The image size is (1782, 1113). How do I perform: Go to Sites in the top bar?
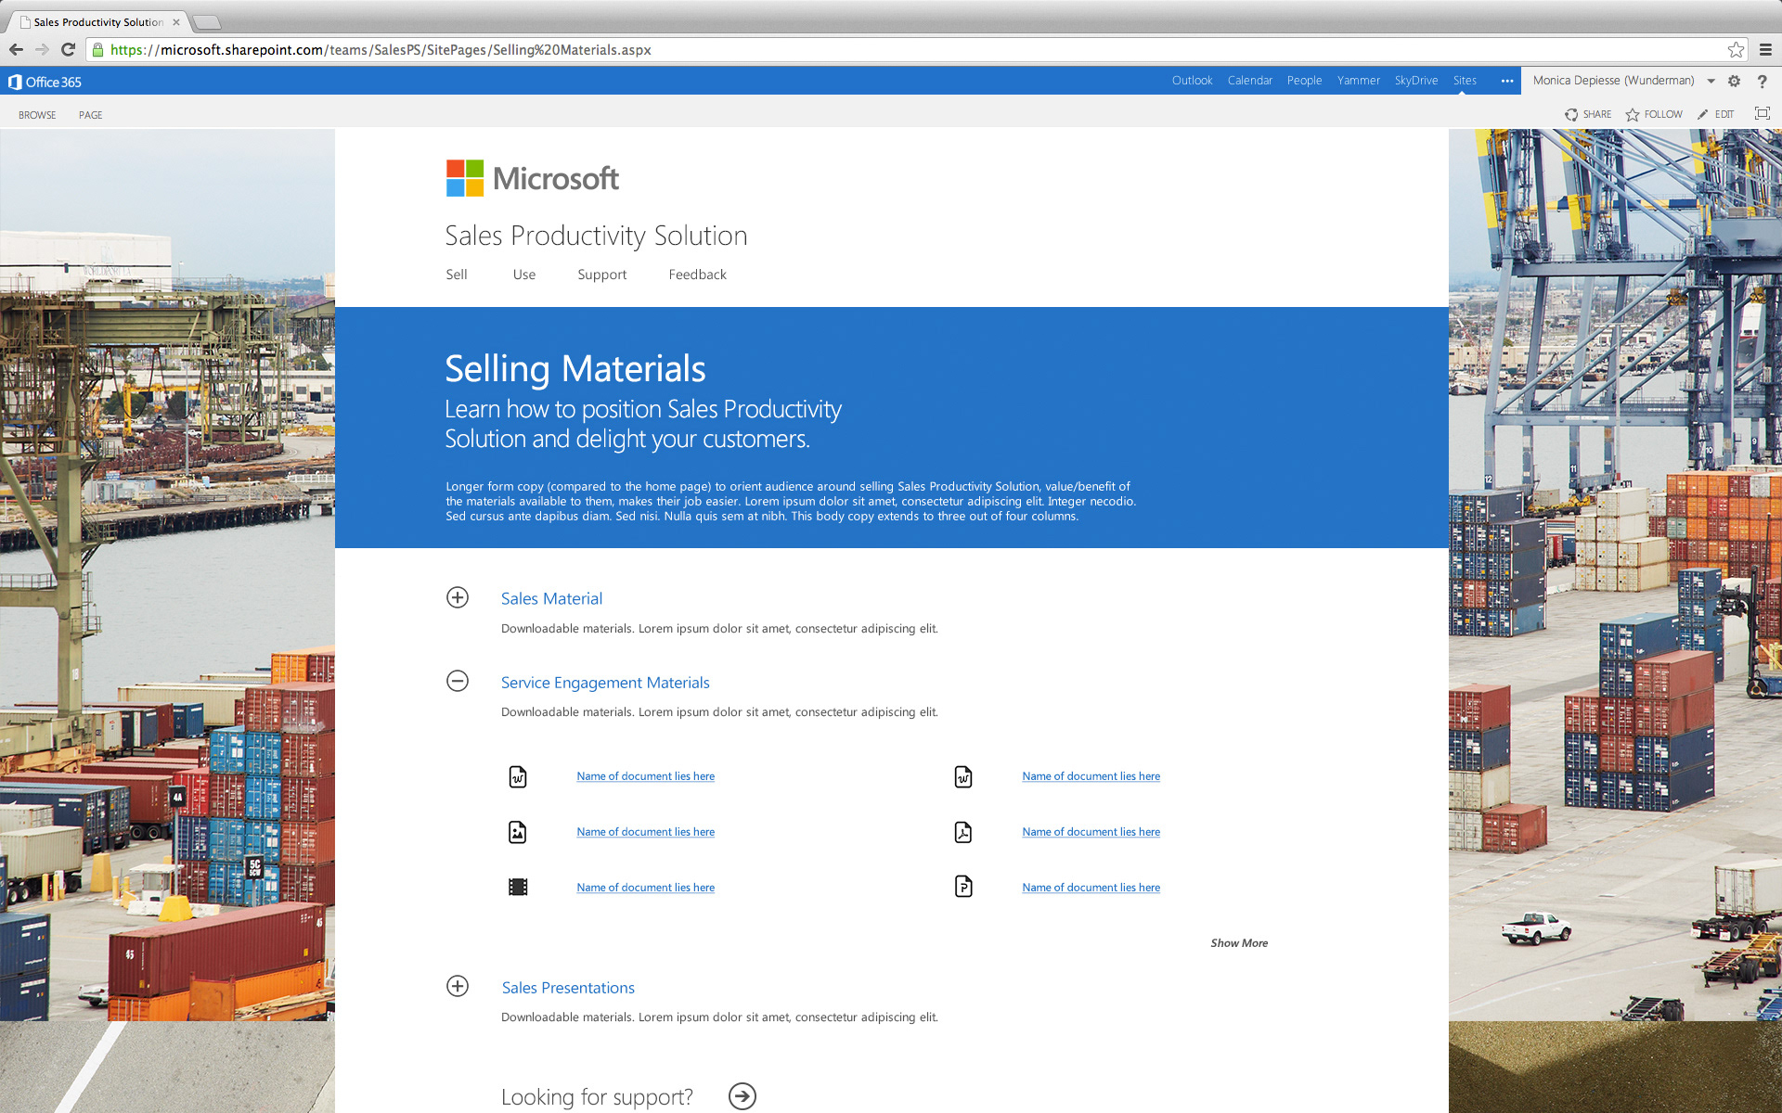pyautogui.click(x=1465, y=81)
